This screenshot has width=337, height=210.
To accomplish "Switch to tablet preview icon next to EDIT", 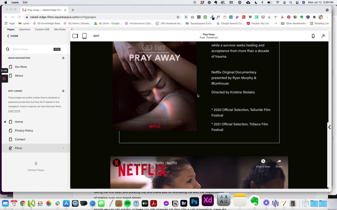I will pos(84,36).
